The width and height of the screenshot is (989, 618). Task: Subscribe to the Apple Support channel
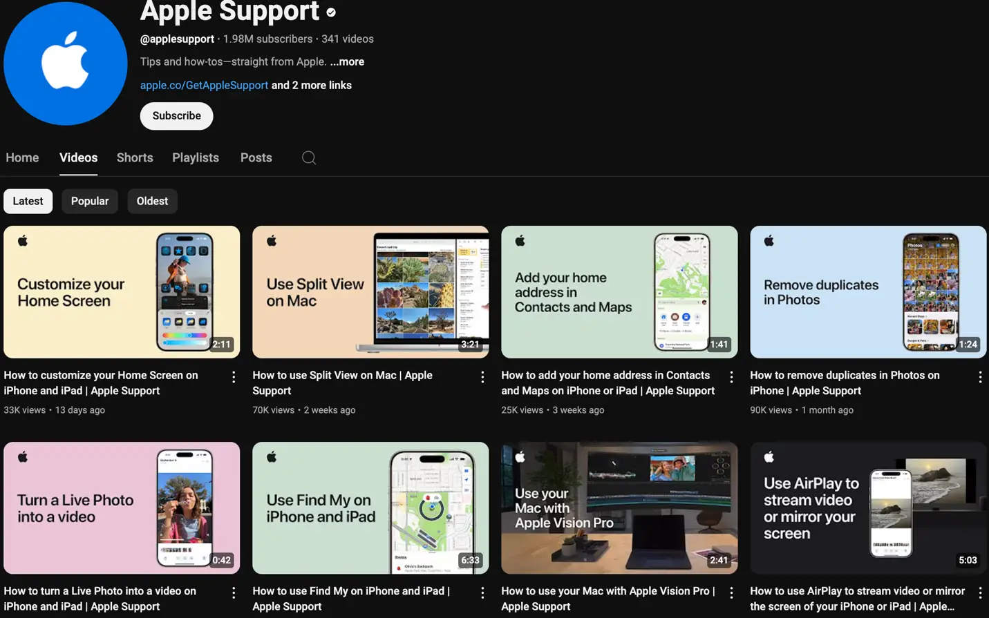(176, 116)
